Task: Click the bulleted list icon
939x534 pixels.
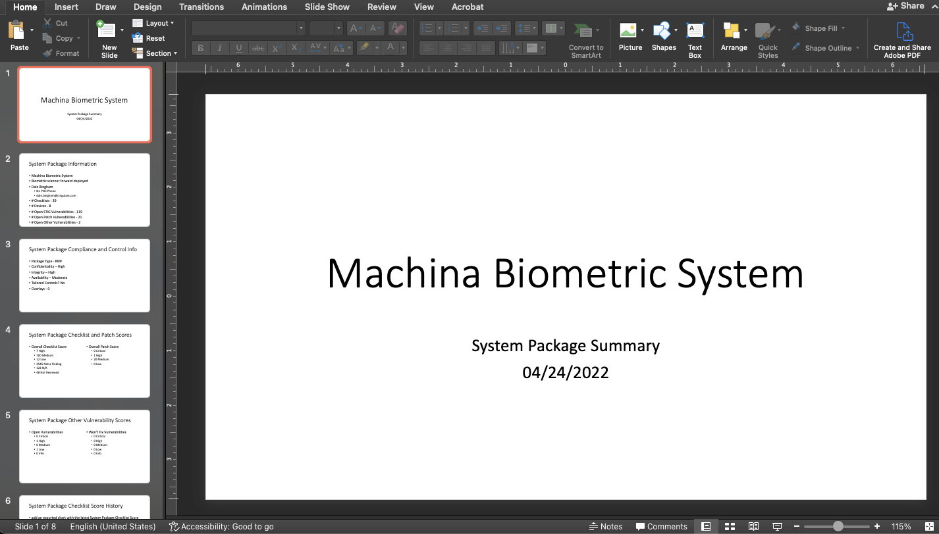Action: tap(427, 28)
